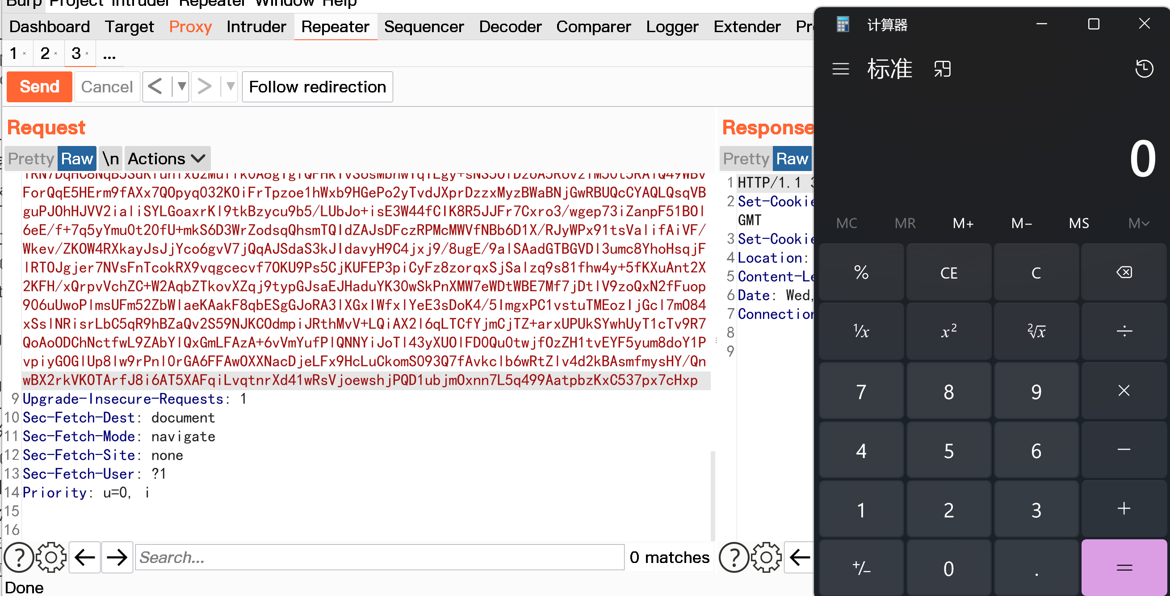1170x596 pixels.
Task: Click the percent key in Calculator
Action: pos(861,272)
